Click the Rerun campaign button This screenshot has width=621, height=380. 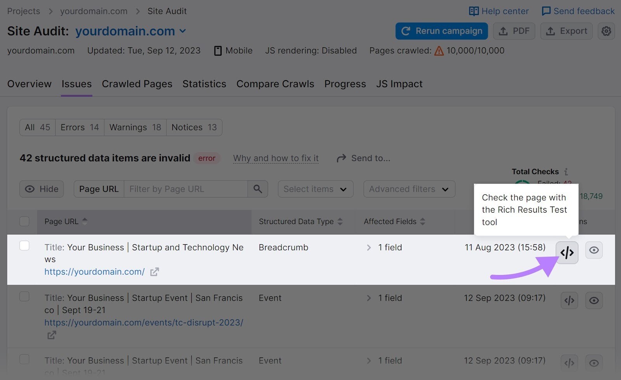coord(441,31)
